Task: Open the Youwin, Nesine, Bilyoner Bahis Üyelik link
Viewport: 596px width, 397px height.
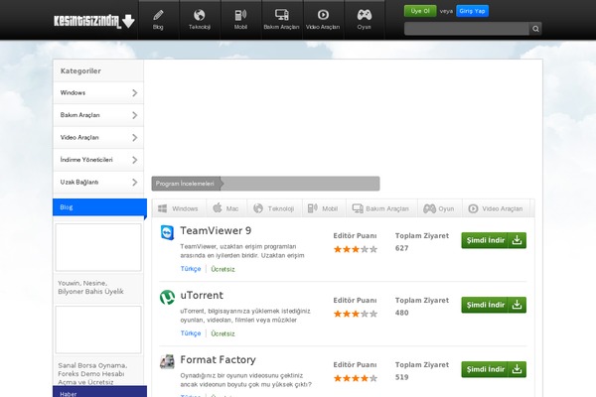Action: (x=90, y=288)
